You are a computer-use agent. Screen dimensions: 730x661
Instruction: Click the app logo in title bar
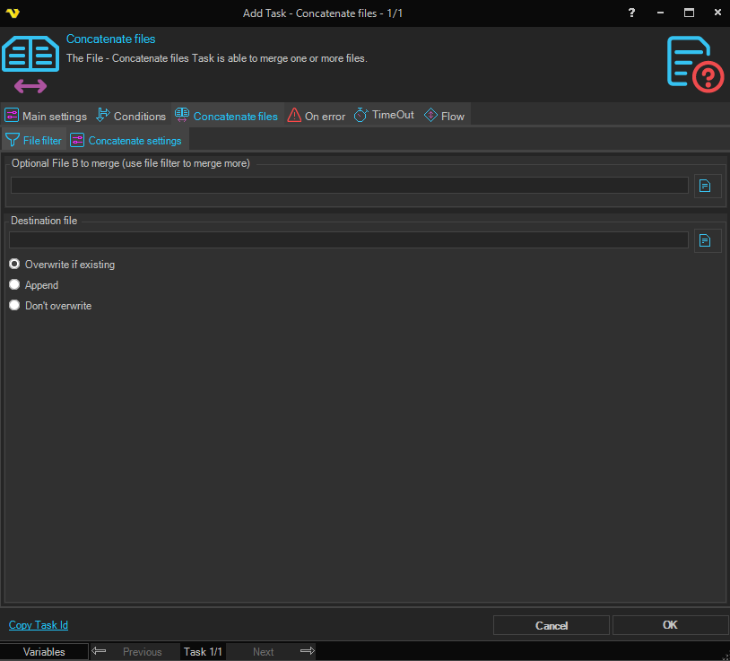13,13
